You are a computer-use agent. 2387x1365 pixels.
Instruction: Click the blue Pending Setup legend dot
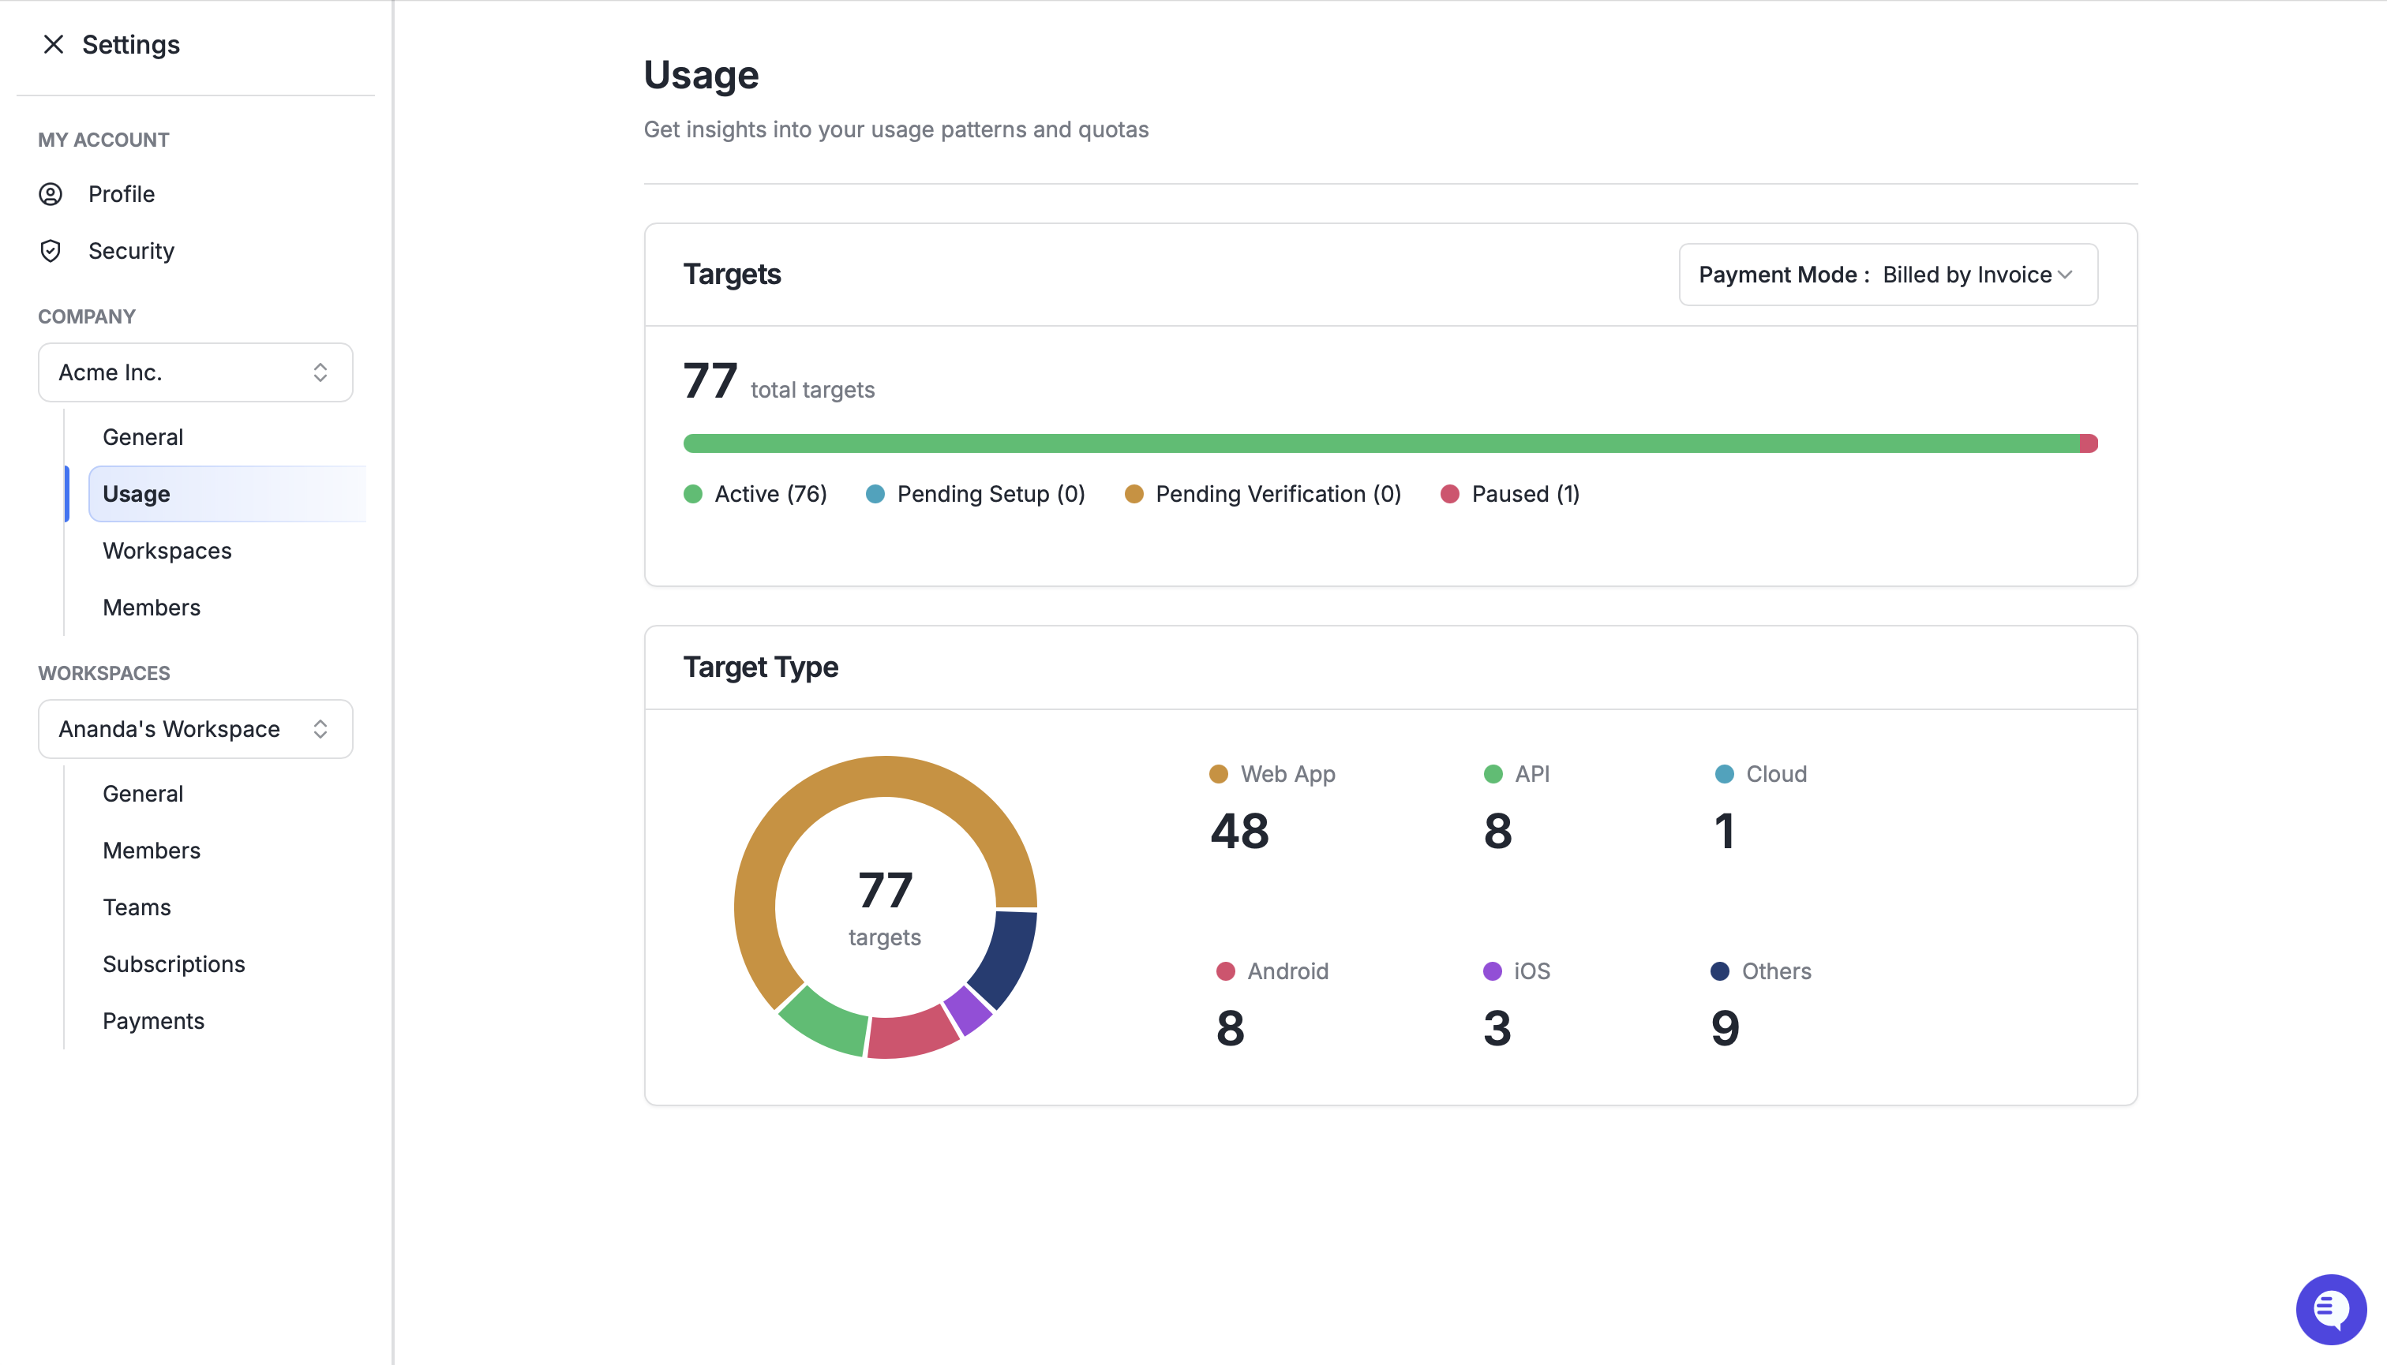pyautogui.click(x=875, y=494)
